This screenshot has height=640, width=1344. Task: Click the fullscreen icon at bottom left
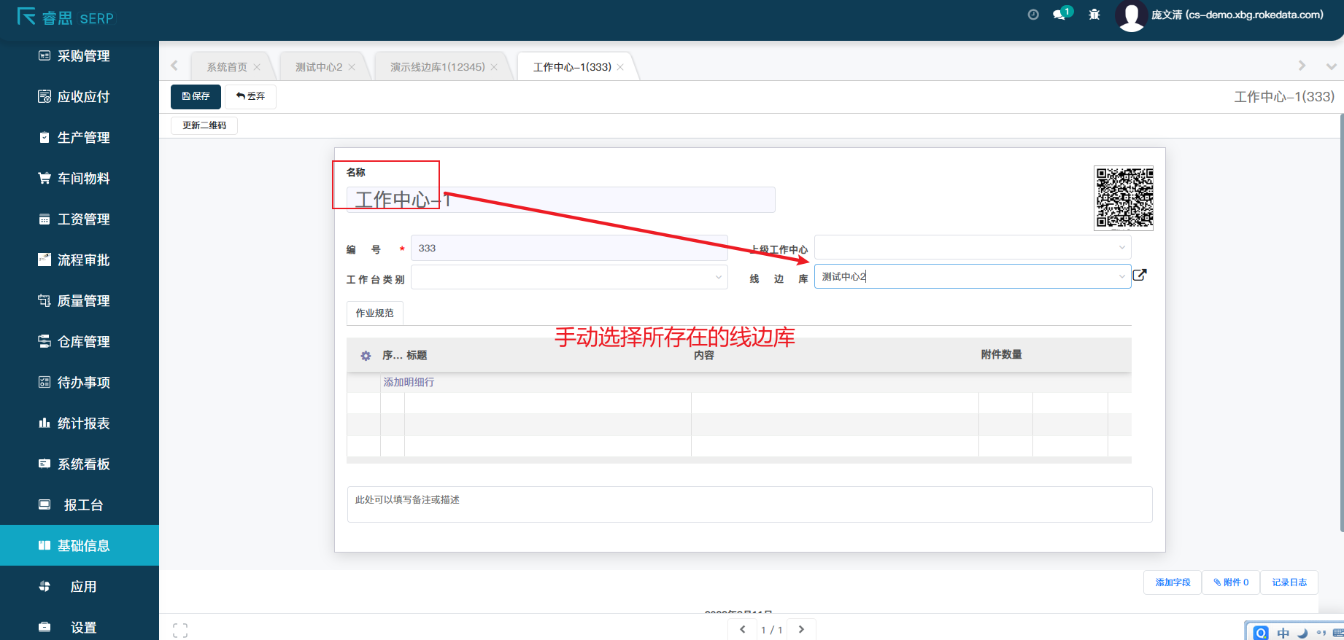point(180,630)
